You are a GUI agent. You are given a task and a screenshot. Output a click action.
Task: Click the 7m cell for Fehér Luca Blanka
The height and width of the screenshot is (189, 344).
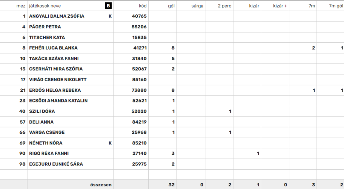tap(303, 48)
